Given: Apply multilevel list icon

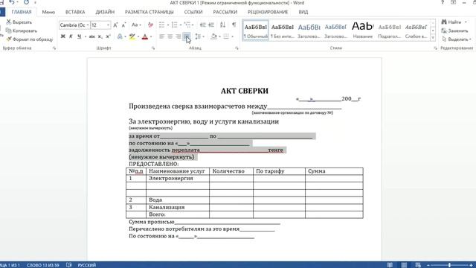Looking at the screenshot, I should [187, 25].
